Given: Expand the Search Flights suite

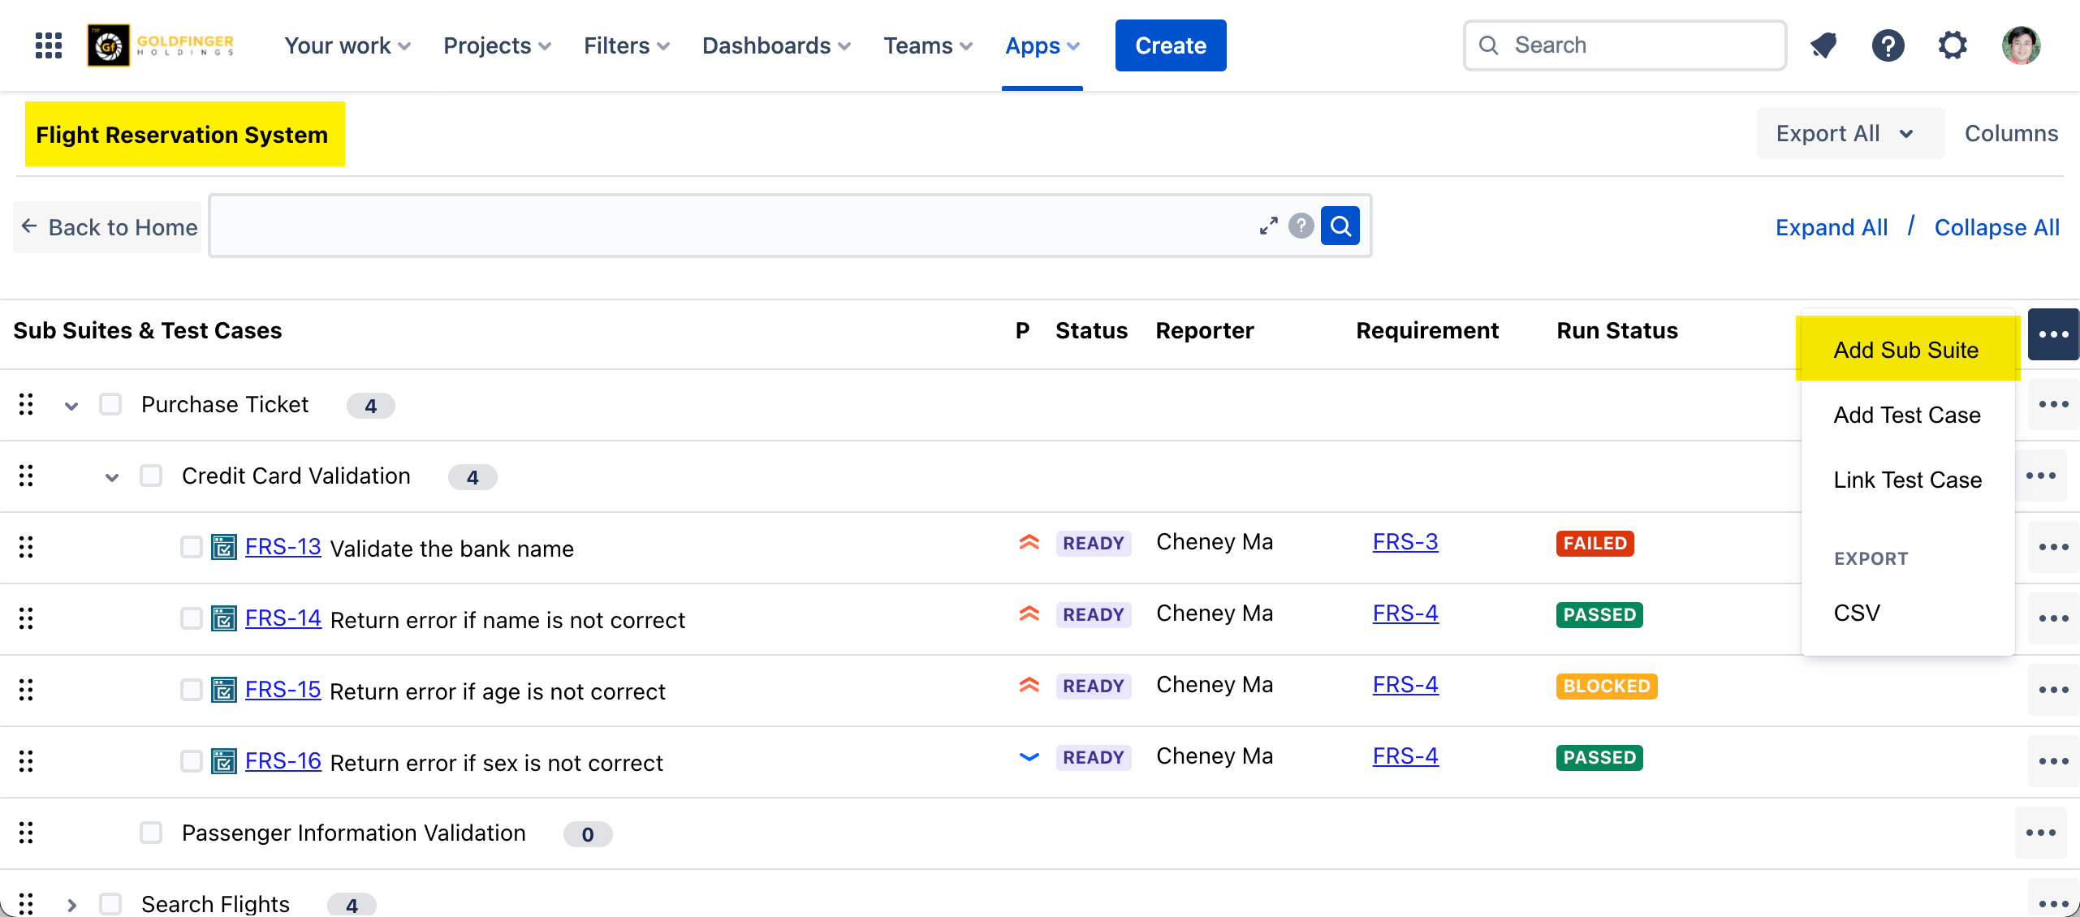Looking at the screenshot, I should [x=71, y=904].
